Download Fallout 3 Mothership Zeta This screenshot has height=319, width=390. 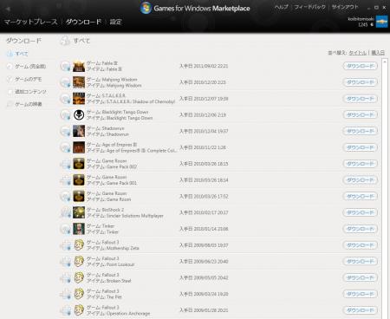[361, 245]
